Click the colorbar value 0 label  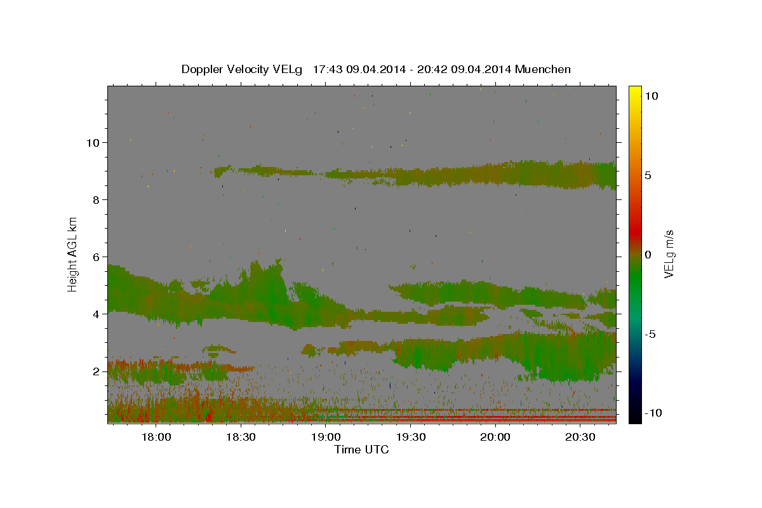point(648,255)
